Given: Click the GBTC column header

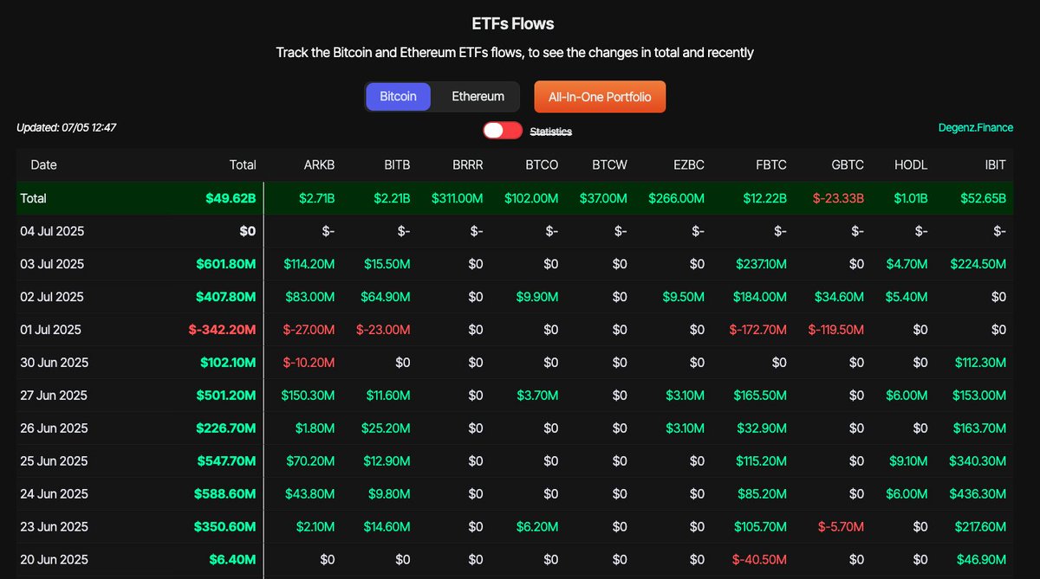Looking at the screenshot, I should coord(848,164).
